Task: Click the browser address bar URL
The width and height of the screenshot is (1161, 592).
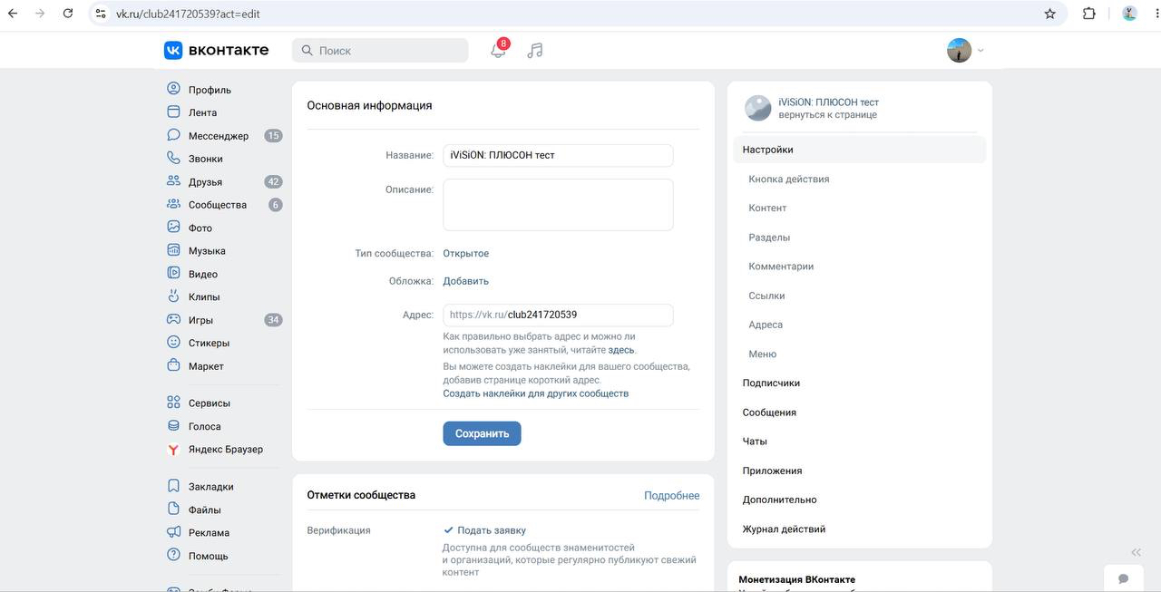Action: tap(188, 14)
